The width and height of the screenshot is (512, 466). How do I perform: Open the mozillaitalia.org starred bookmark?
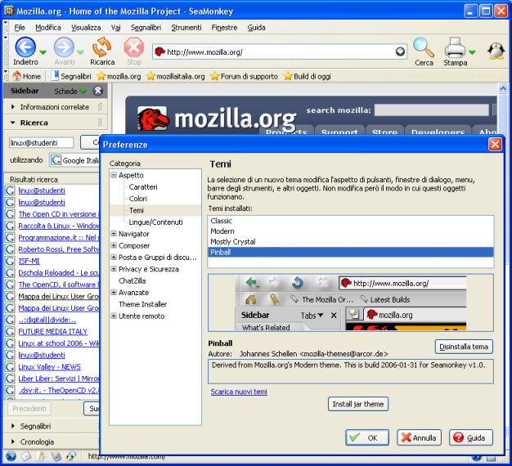pos(176,76)
